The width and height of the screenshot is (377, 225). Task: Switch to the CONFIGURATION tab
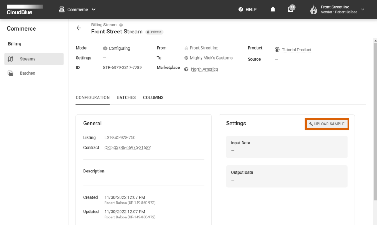(x=92, y=97)
